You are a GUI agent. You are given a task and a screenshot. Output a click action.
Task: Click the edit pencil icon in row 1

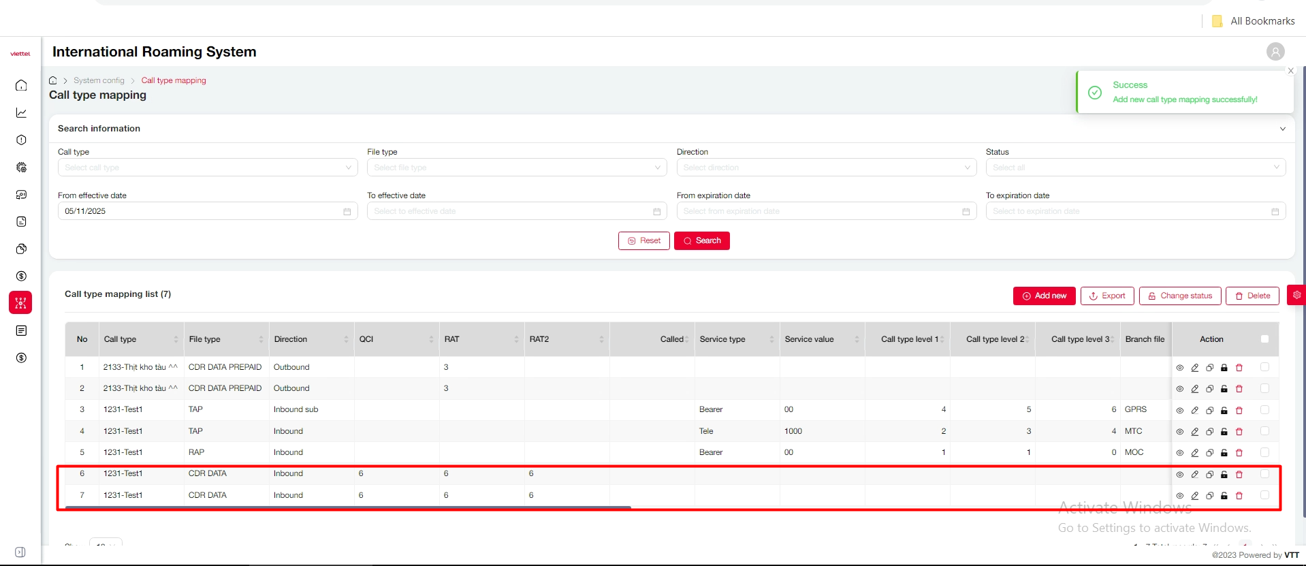(x=1194, y=368)
